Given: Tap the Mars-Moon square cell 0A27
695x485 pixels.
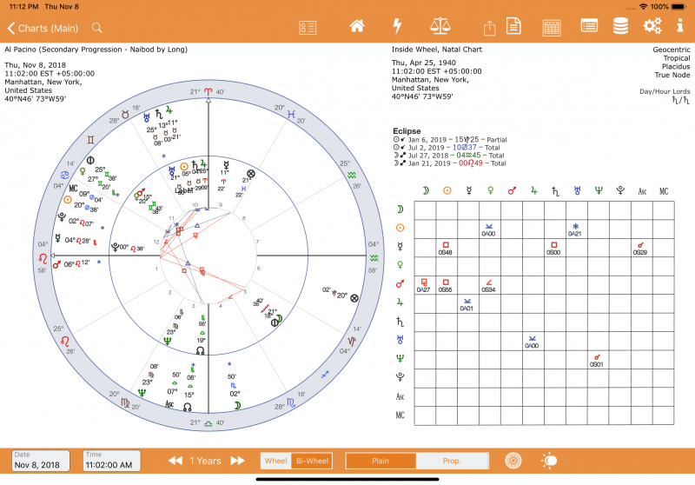Looking at the screenshot, I should [424, 285].
